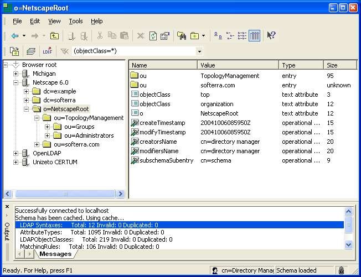Switch to Details view mode
The height and width of the screenshot is (277, 361).
click(254, 36)
